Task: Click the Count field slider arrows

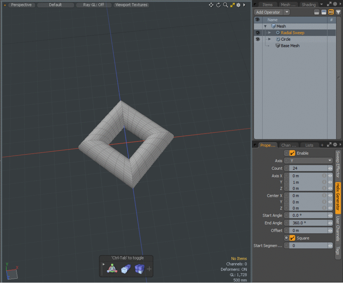Action: (330, 169)
